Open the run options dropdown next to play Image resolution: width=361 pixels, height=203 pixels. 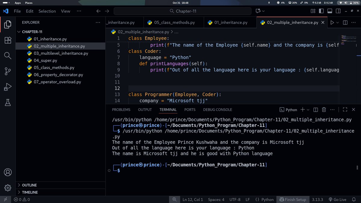pos(338,23)
